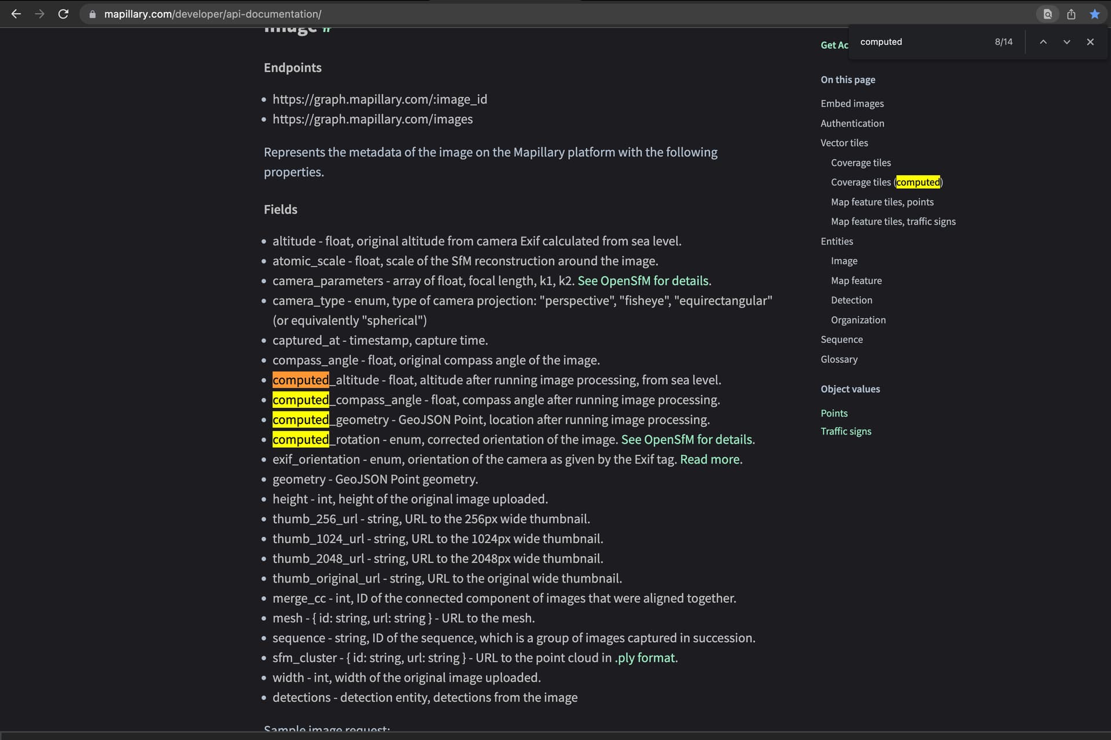Click the lock icon in the address bar
1111x740 pixels.
(x=92, y=14)
